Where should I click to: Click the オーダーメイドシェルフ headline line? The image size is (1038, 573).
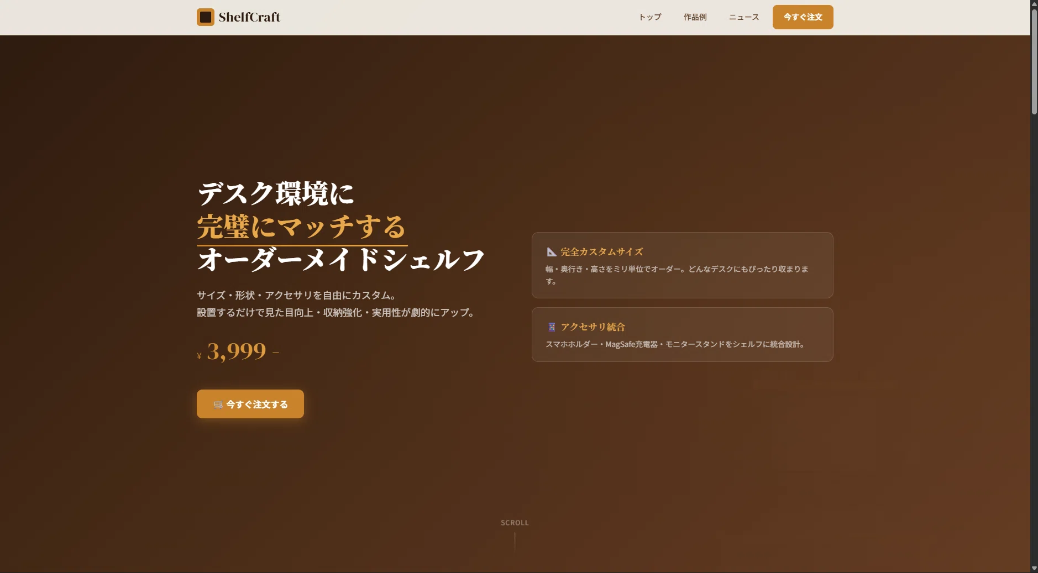340,260
